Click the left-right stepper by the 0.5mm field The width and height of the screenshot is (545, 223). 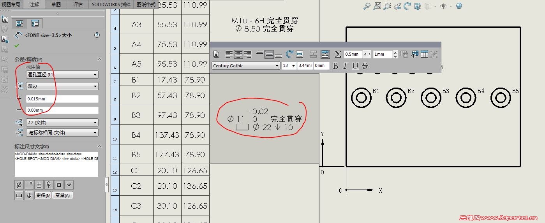tap(367, 54)
